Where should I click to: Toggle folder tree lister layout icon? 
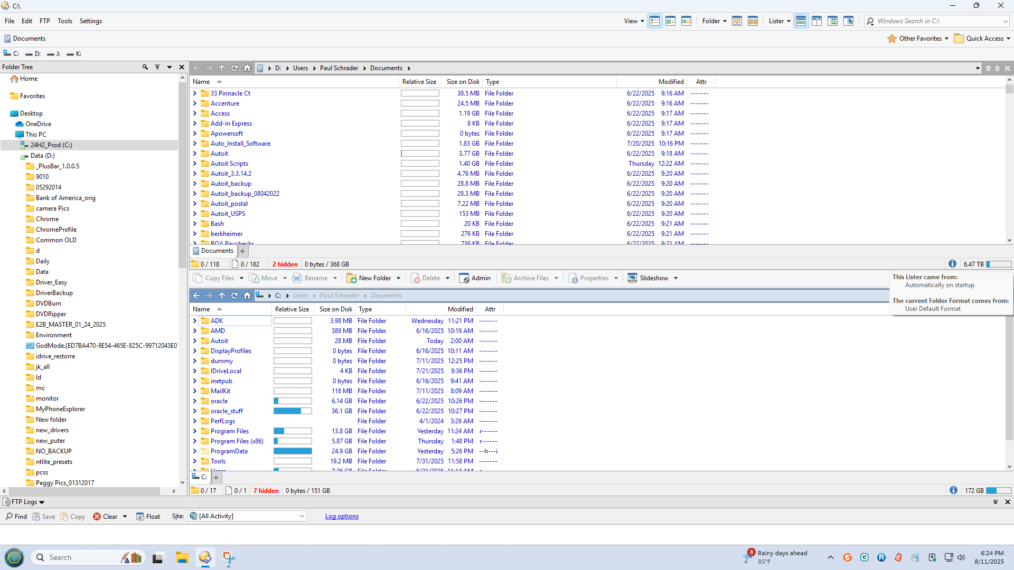(x=832, y=21)
